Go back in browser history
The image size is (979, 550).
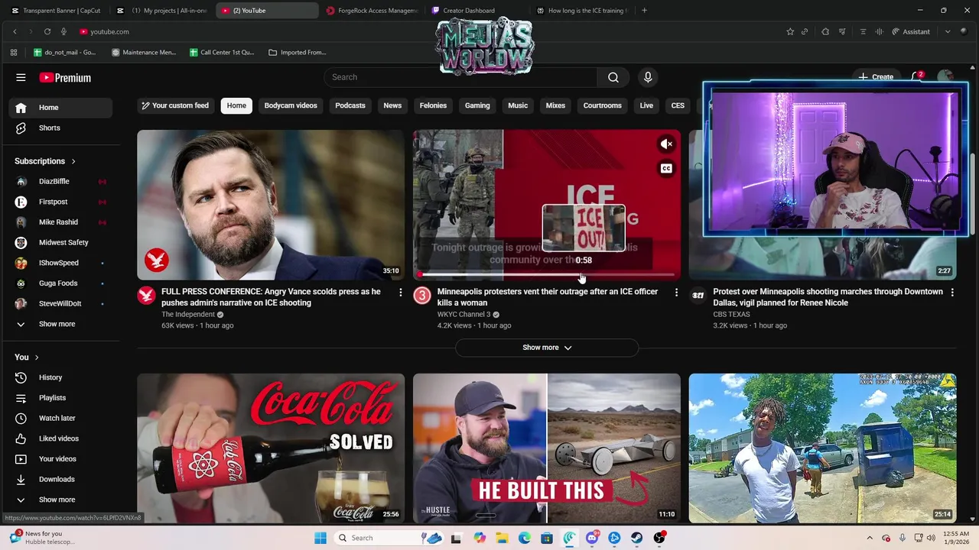pyautogui.click(x=15, y=31)
